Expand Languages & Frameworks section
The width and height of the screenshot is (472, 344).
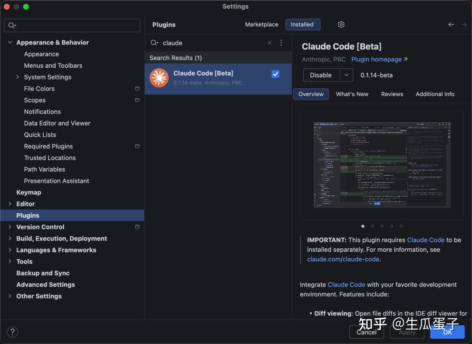(10, 250)
